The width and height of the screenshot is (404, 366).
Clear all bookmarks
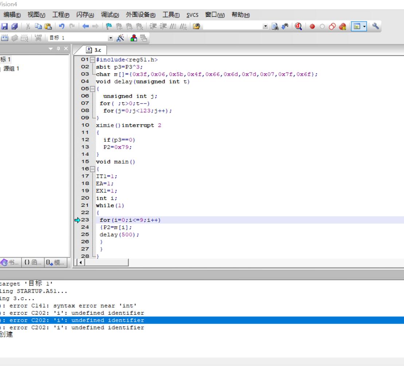click(x=139, y=26)
